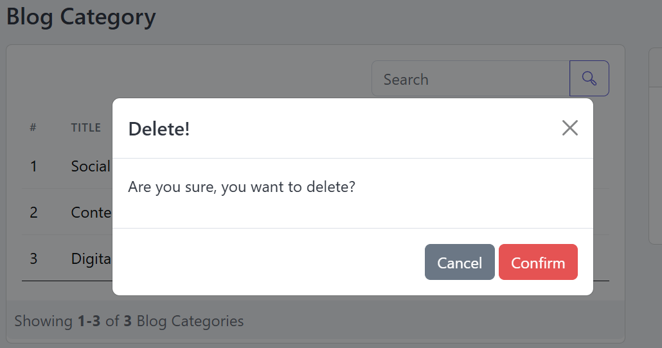Open the Conte… category row title

click(x=91, y=212)
